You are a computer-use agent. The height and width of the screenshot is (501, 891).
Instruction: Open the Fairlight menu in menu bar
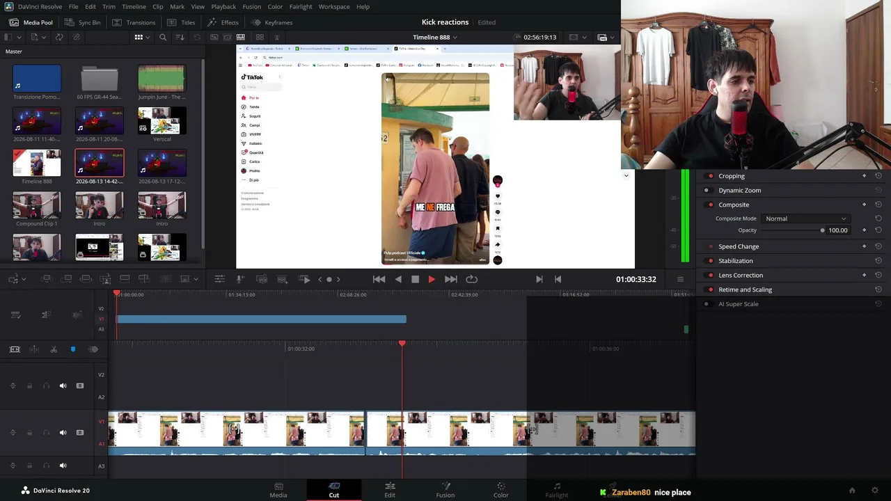[x=301, y=6]
